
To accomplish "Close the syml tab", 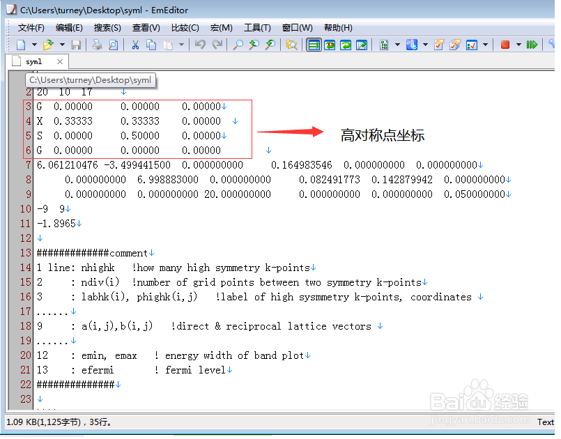I will click(60, 61).
